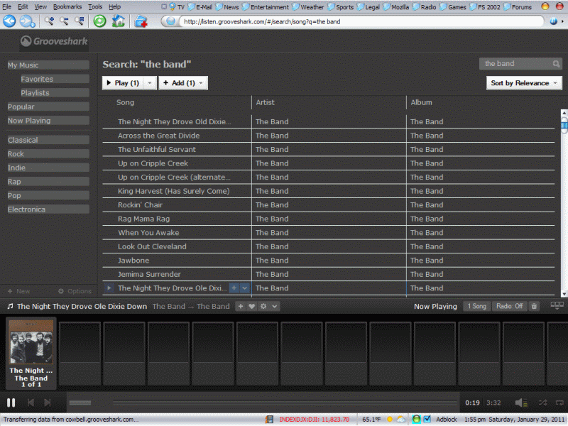The width and height of the screenshot is (568, 426).
Task: Open the Sports bookmark
Action: [341, 7]
